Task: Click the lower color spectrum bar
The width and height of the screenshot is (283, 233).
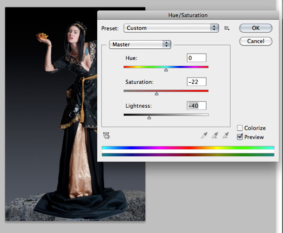Action: [188, 154]
